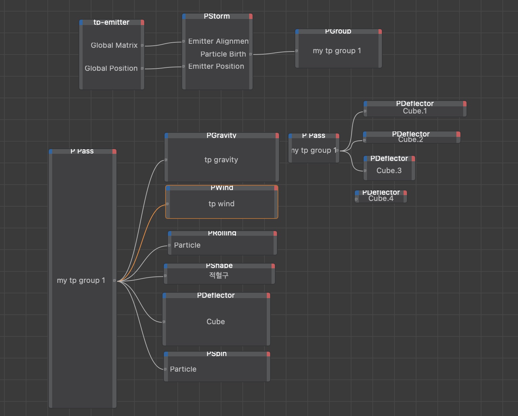Click red corner of PDeflector Cube.2 node

pyautogui.click(x=458, y=134)
